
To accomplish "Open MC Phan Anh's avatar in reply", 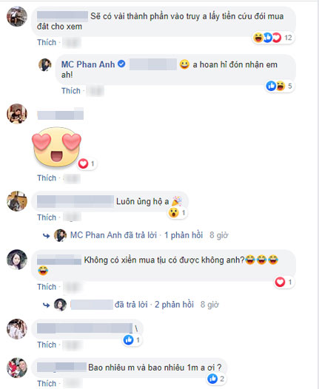I will 45,64.
